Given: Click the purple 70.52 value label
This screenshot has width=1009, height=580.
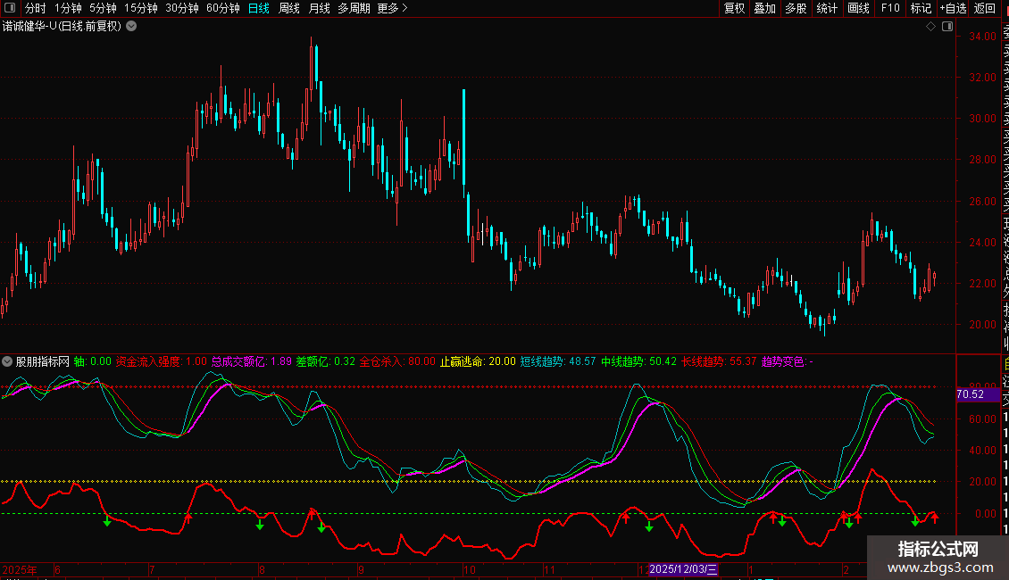Looking at the screenshot, I should (x=970, y=394).
